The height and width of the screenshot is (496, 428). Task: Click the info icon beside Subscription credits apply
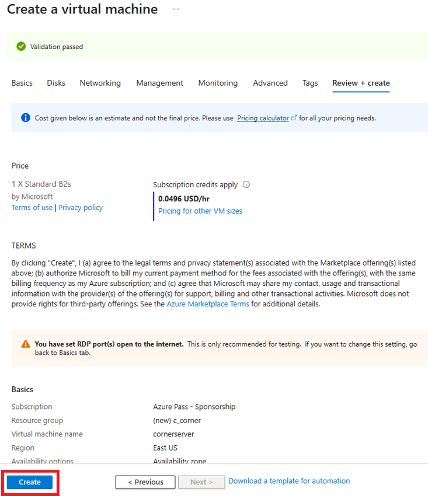click(x=246, y=184)
